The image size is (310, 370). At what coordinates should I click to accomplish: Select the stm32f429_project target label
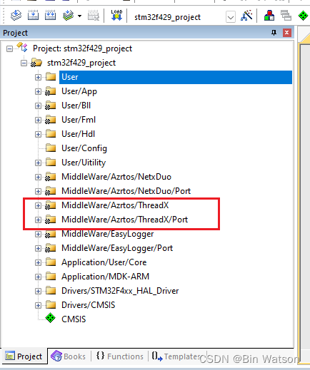[81, 63]
